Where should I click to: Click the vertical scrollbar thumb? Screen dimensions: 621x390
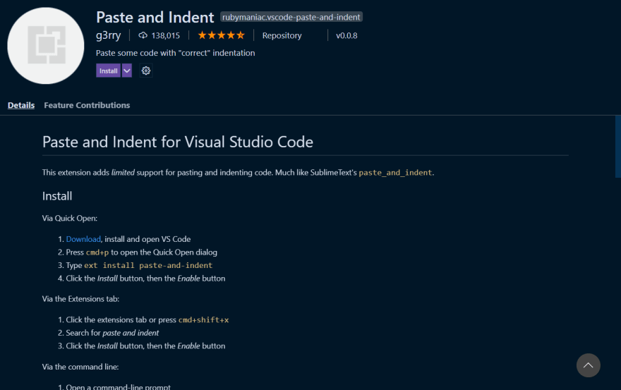[618, 147]
